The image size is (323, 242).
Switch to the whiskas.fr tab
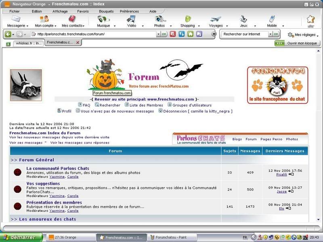pos(28,43)
